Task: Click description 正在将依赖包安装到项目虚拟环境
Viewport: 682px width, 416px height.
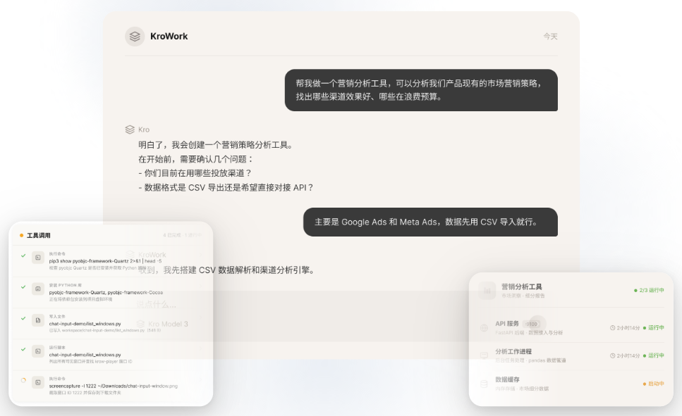Action: [x=81, y=299]
